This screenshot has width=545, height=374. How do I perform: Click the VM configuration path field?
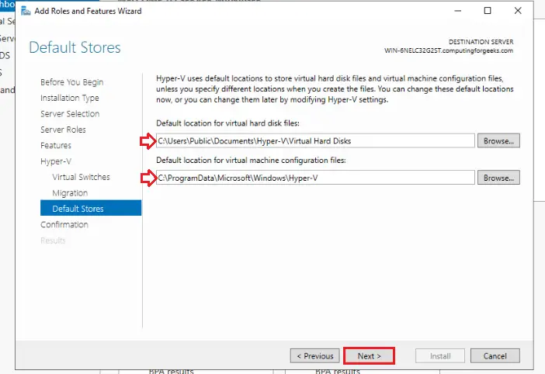(315, 178)
